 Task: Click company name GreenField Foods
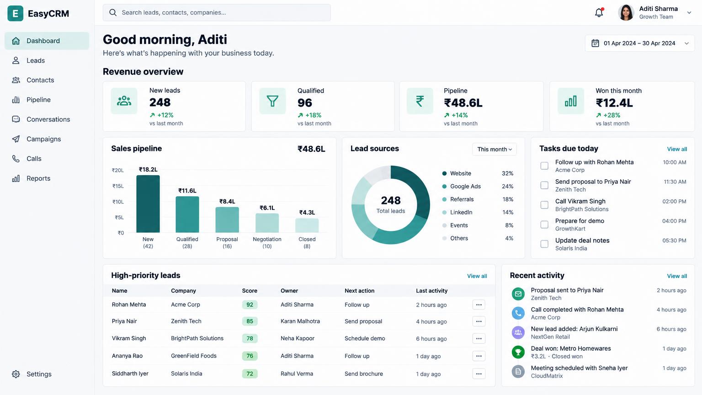click(x=194, y=356)
